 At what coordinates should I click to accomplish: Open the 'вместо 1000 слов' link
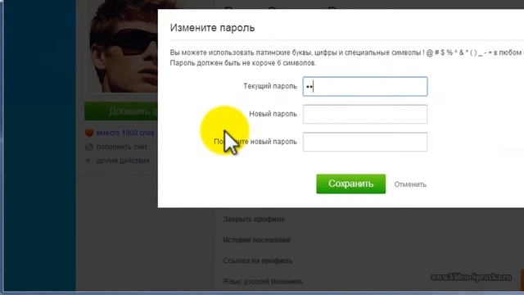click(125, 133)
